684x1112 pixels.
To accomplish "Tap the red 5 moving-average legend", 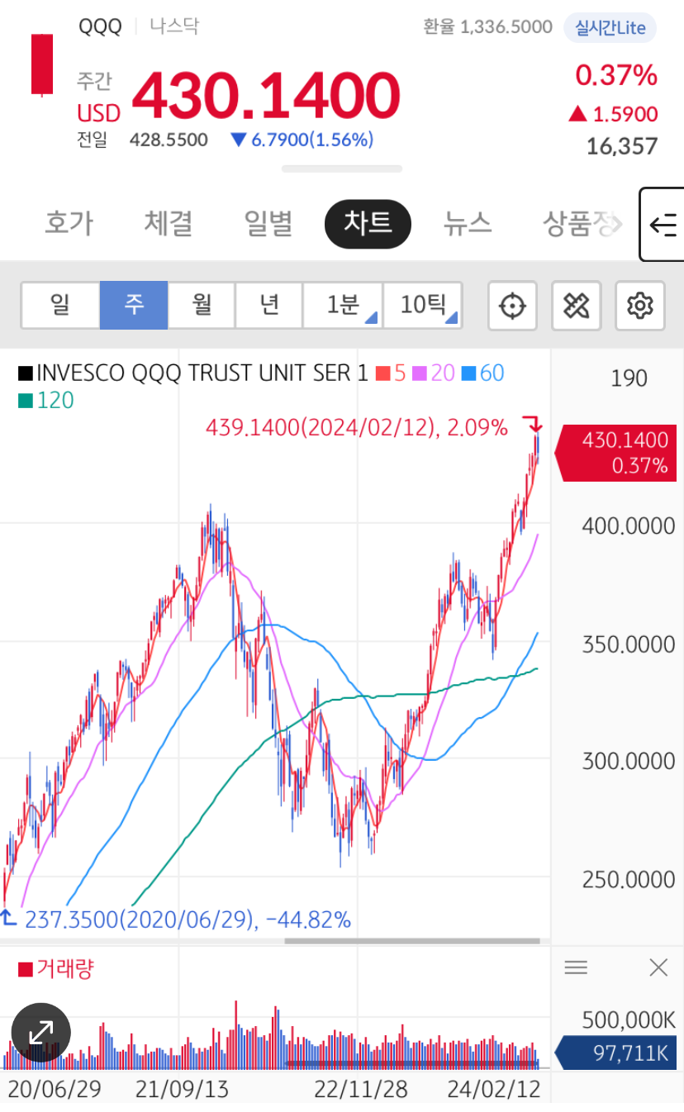I will click(x=392, y=373).
